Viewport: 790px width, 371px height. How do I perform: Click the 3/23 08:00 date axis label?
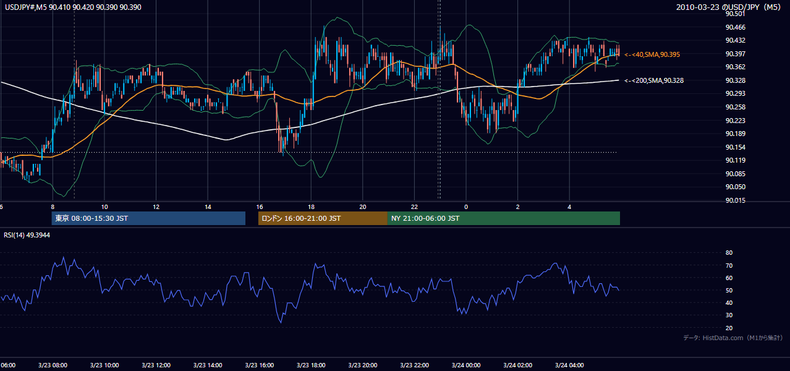click(x=52, y=365)
